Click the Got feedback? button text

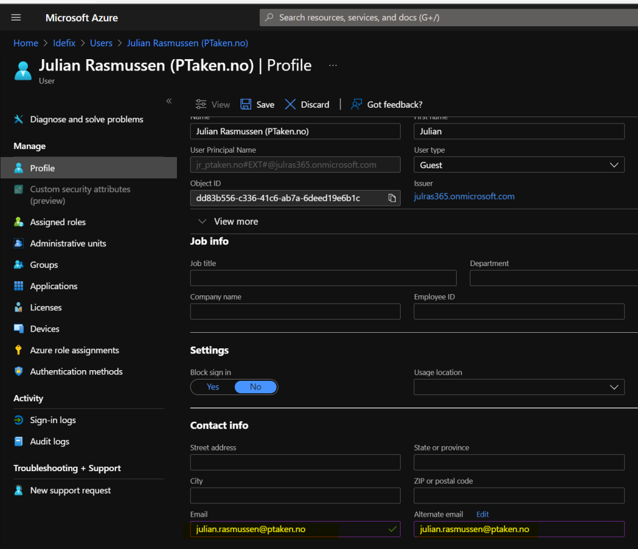click(x=394, y=105)
